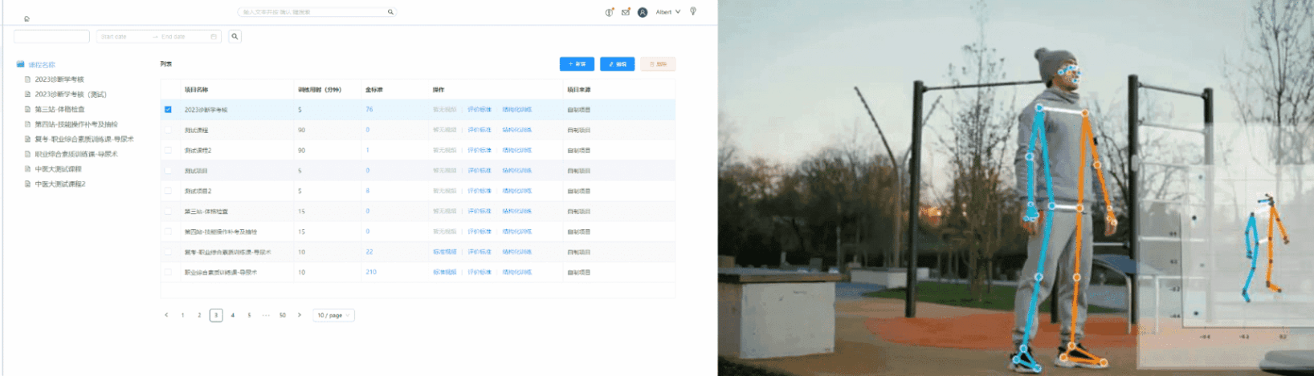The width and height of the screenshot is (1314, 376).
Task: Check the last row 职业综合素质训练课-导尿术 checkbox
Action: click(168, 272)
